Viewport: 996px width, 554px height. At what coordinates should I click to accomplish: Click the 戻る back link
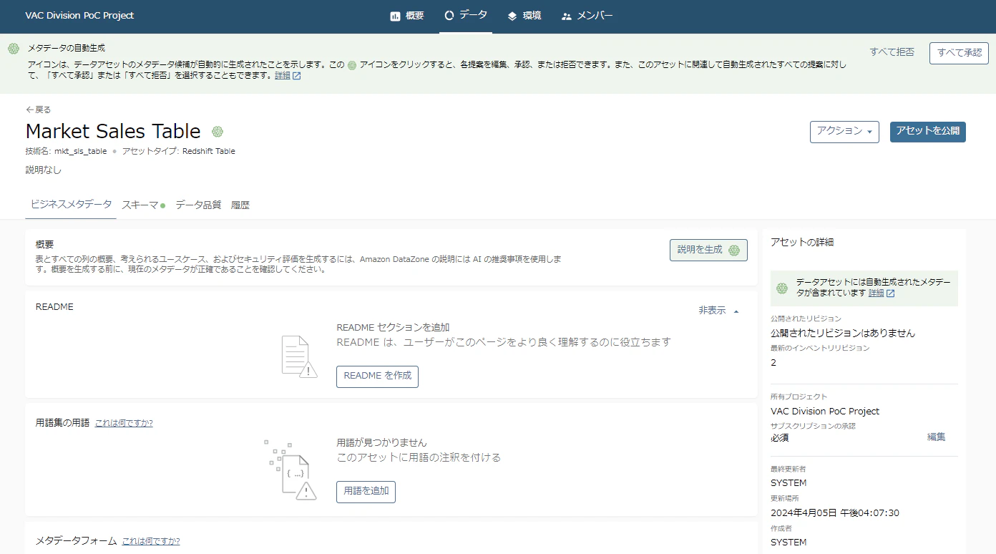39,110
